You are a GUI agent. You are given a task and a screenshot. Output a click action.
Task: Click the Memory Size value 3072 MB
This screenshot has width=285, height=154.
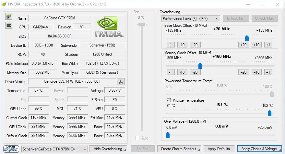click(43, 72)
